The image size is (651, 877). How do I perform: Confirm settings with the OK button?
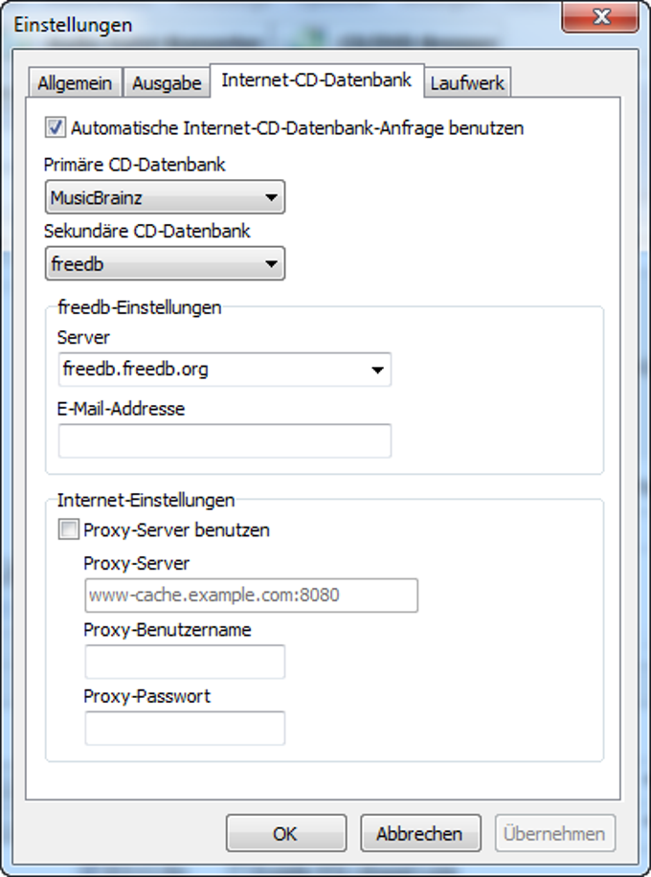286,833
